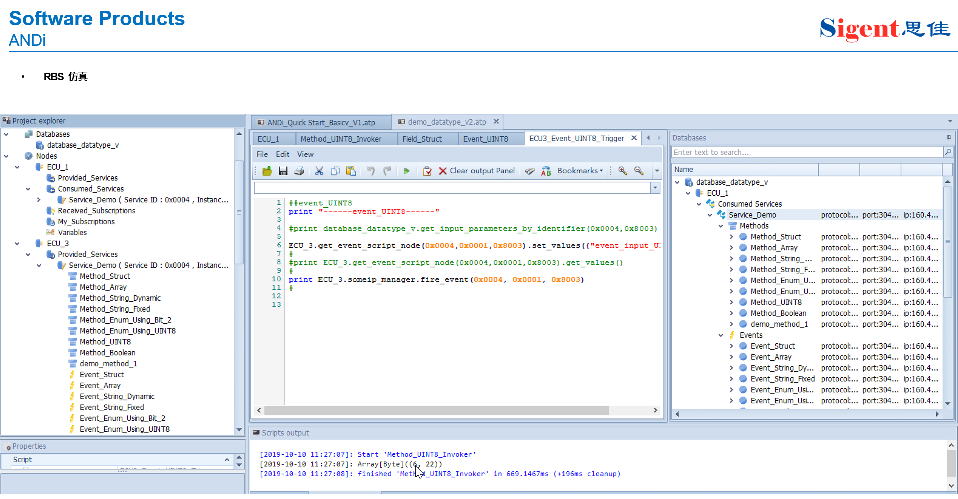
Task: Click the Databases search text field
Action: [807, 152]
